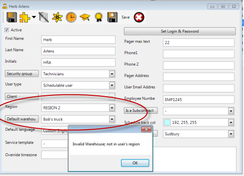The height and width of the screenshot is (176, 244).
Task: Click the Default warehouse button
Action: coord(22,119)
